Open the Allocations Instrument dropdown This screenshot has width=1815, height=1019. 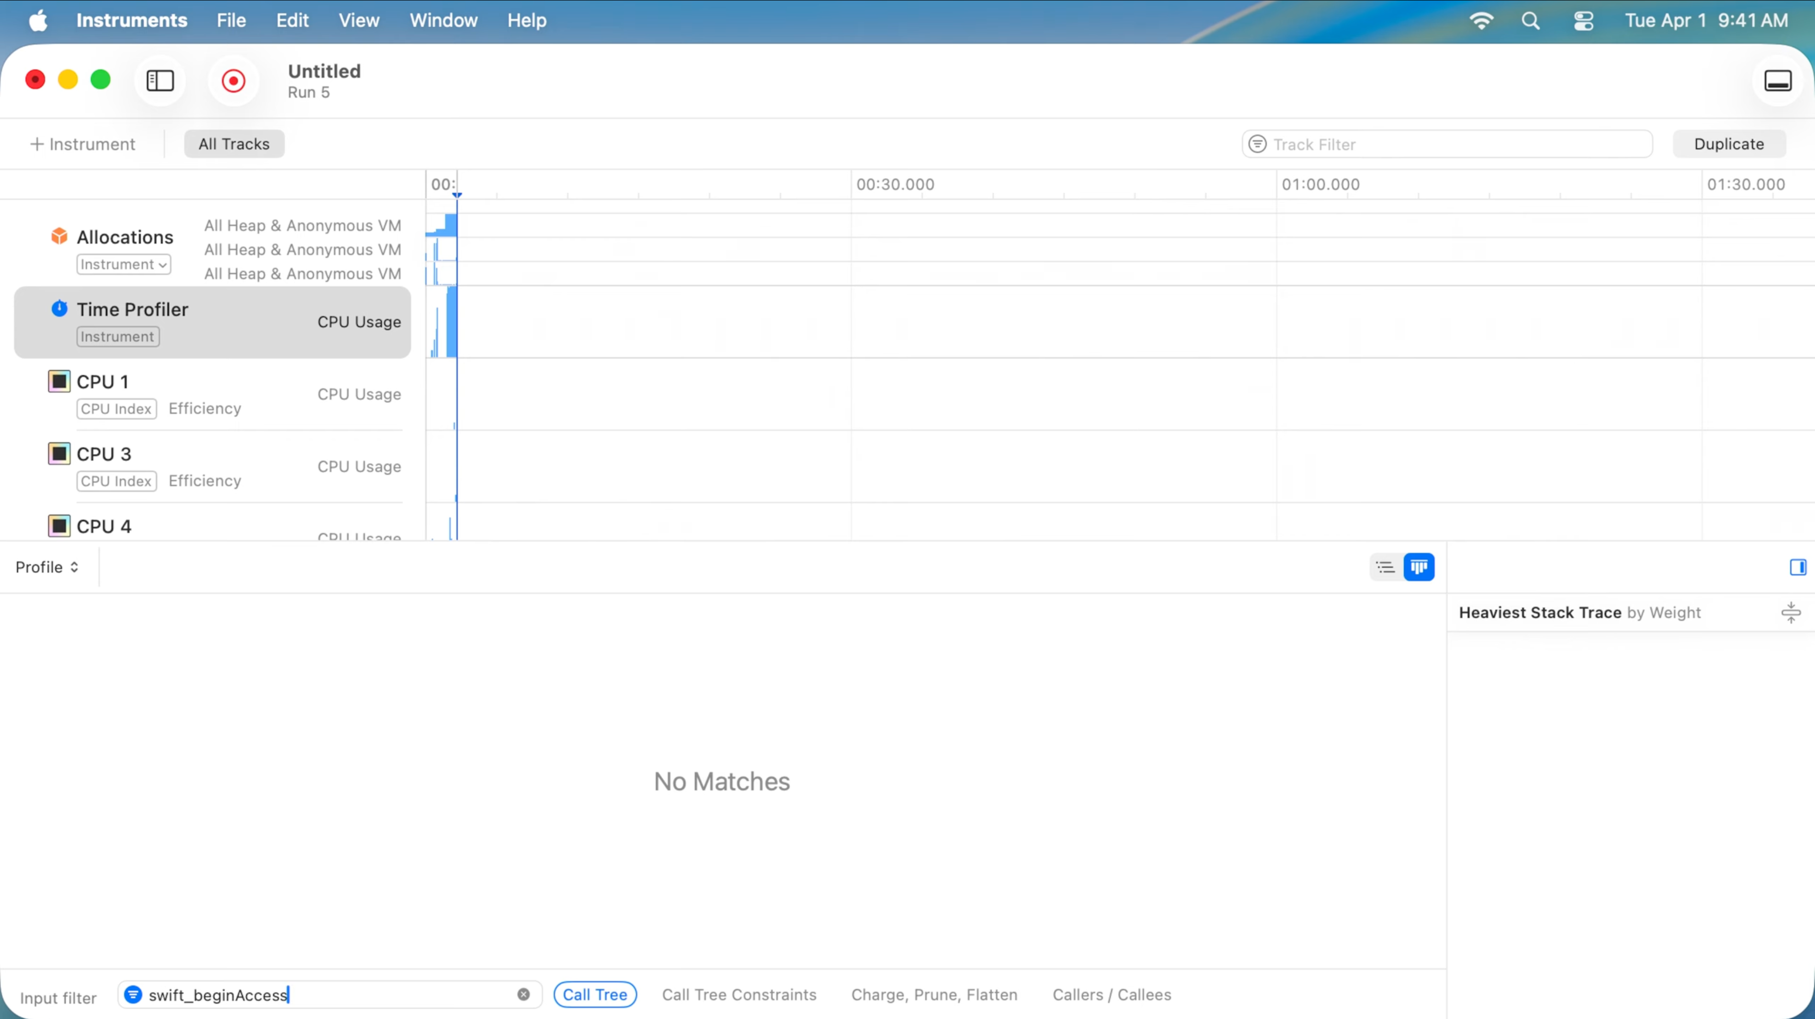pyautogui.click(x=124, y=264)
